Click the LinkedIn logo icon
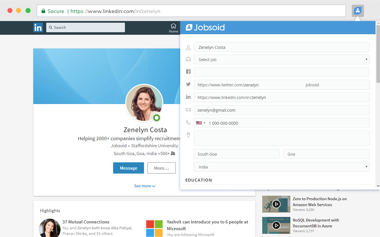 click(38, 28)
